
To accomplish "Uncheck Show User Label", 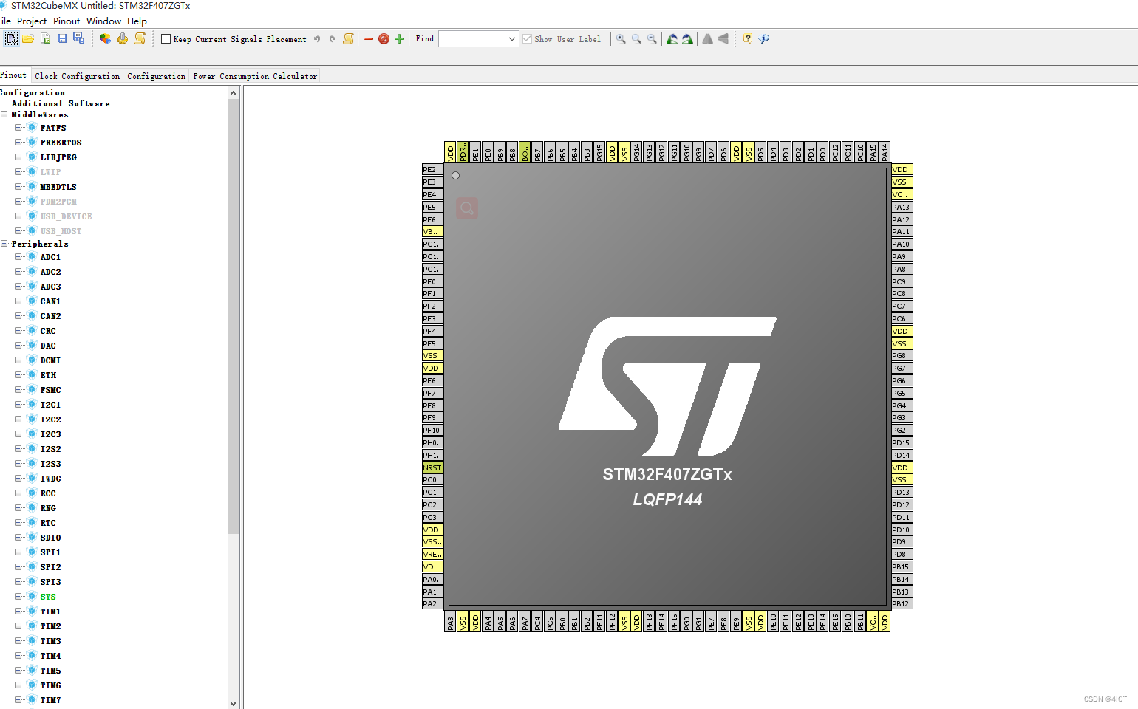I will 527,39.
